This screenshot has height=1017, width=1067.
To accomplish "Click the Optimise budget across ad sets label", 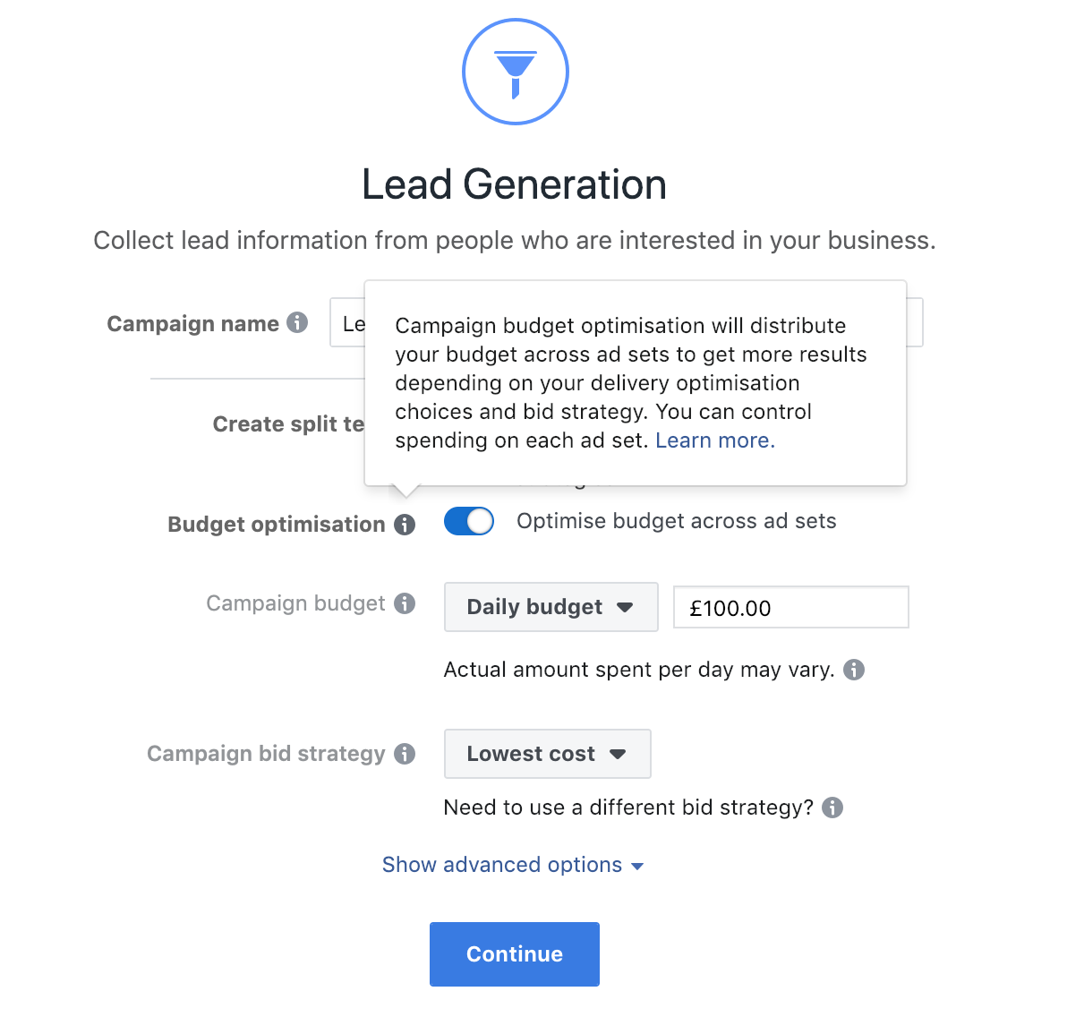I will pos(677,521).
